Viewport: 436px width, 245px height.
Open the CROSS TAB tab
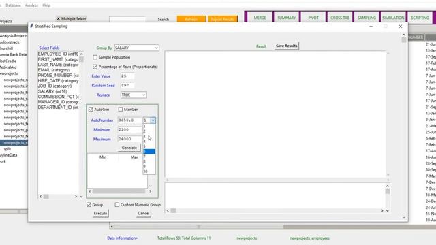click(340, 18)
